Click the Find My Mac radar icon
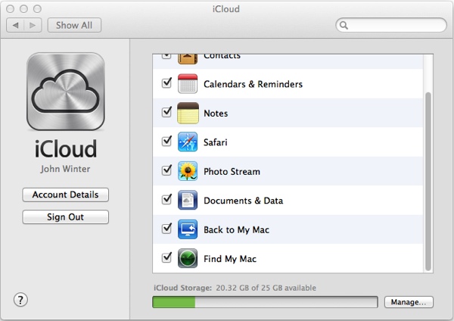The height and width of the screenshot is (321, 454). pos(188,258)
